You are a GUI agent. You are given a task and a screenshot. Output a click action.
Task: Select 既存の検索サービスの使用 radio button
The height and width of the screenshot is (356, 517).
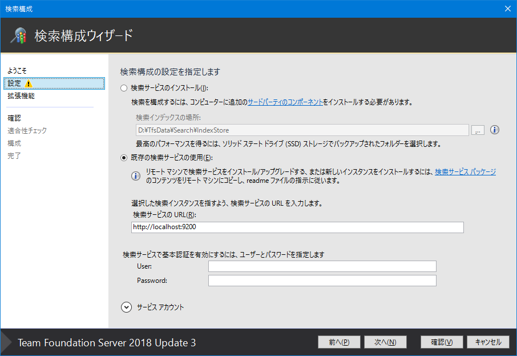tap(124, 158)
